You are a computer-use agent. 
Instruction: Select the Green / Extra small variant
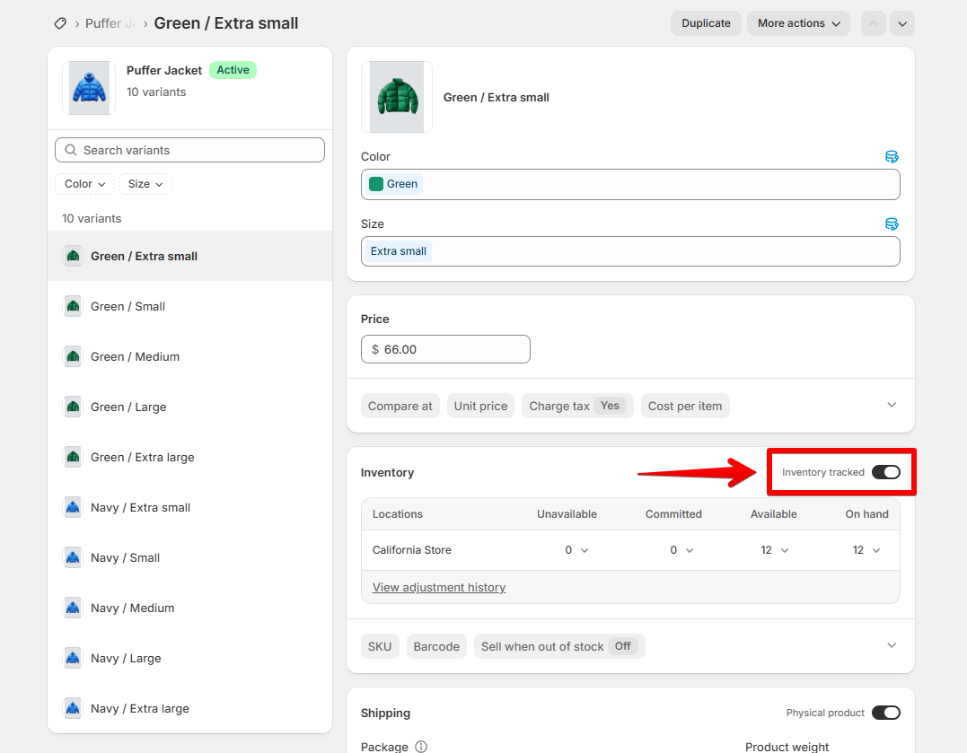(190, 256)
